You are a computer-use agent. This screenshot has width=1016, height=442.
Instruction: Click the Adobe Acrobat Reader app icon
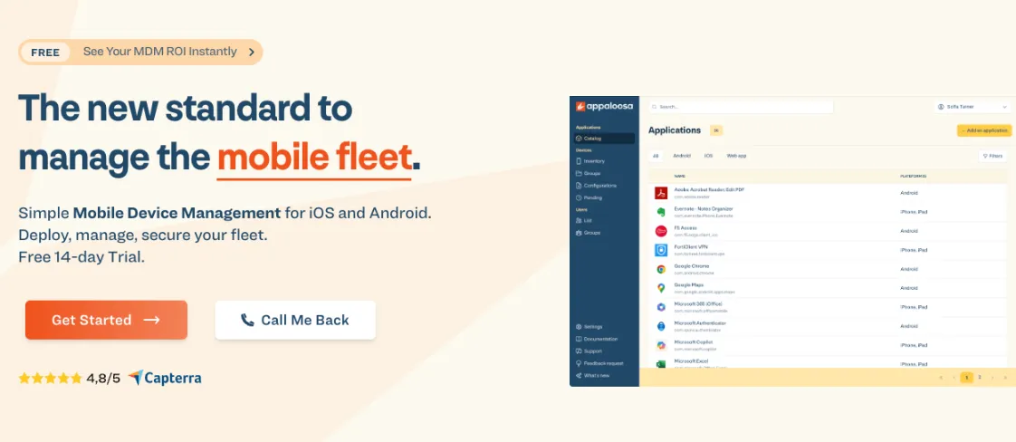point(661,193)
